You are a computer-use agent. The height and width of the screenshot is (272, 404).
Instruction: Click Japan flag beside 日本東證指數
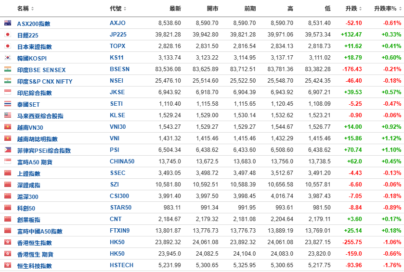pyautogui.click(x=8, y=46)
